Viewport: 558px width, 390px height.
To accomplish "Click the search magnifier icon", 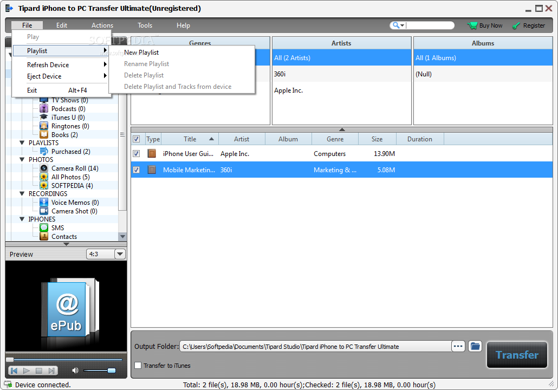I will pos(395,25).
